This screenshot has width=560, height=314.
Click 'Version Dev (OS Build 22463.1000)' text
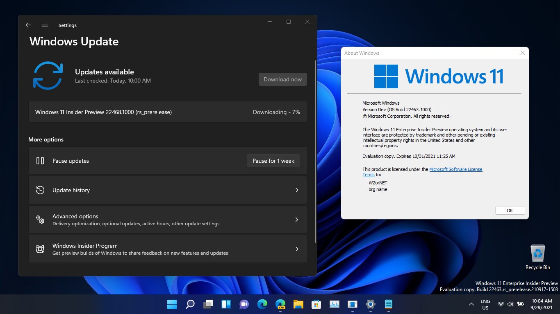coord(397,110)
